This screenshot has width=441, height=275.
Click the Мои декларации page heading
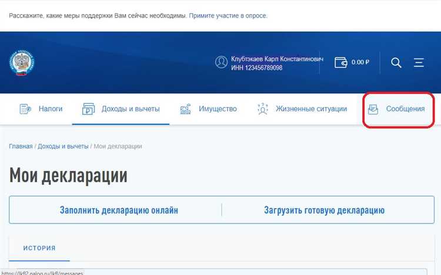coord(68,176)
